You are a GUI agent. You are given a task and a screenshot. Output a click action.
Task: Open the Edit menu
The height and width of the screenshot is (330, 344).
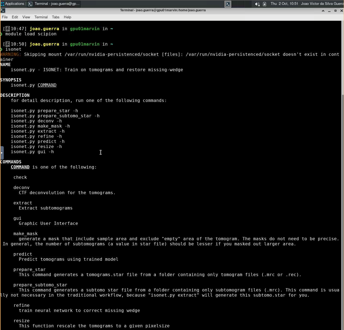coord(15,17)
